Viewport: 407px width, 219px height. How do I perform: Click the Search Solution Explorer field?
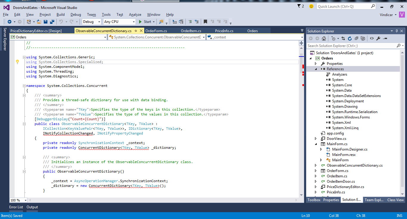pyautogui.click(x=355, y=46)
